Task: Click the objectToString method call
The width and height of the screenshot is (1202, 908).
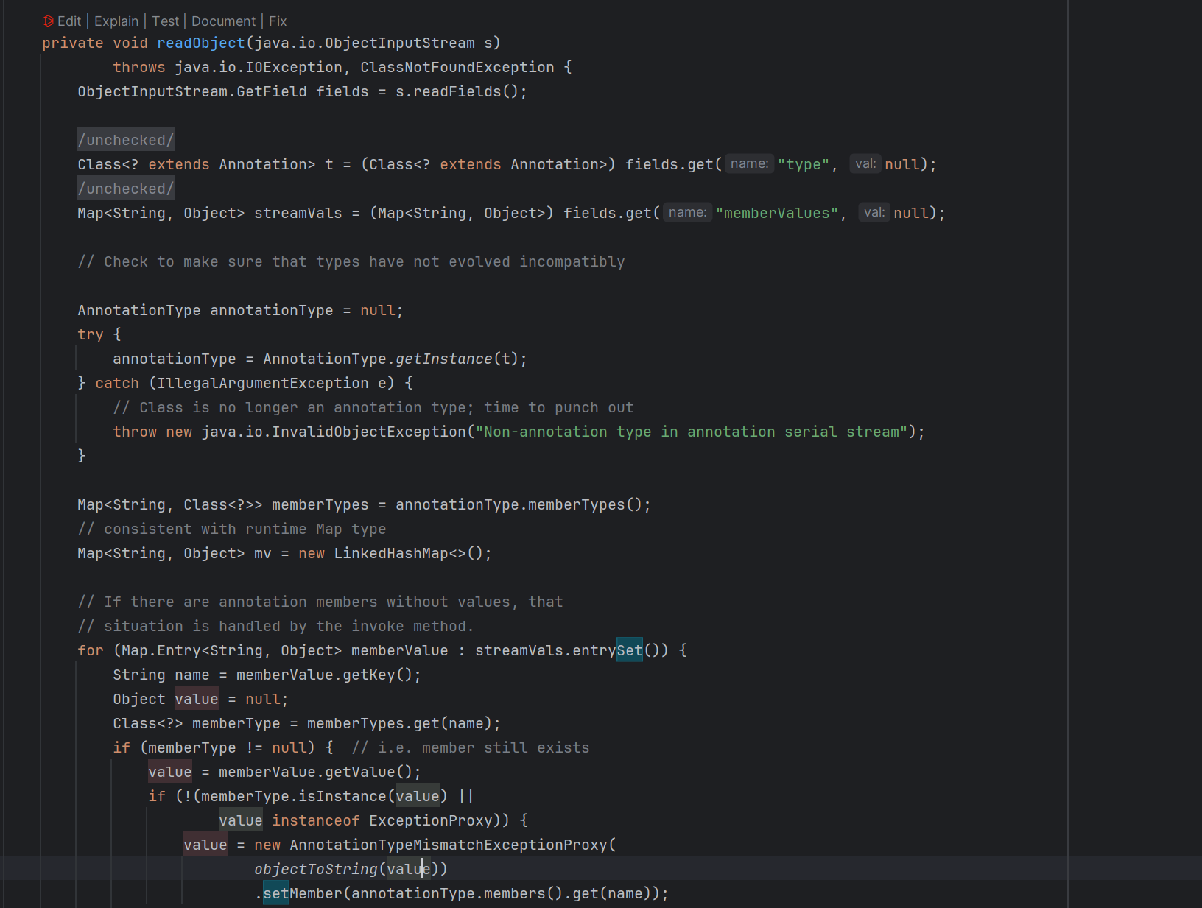Action: pyautogui.click(x=316, y=869)
